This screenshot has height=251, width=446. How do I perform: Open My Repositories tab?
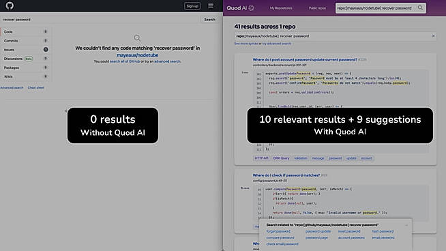point(281,8)
